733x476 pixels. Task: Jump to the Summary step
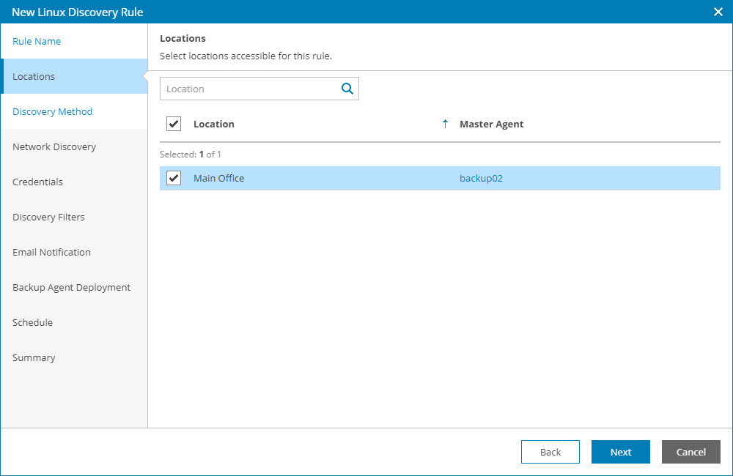coord(34,358)
